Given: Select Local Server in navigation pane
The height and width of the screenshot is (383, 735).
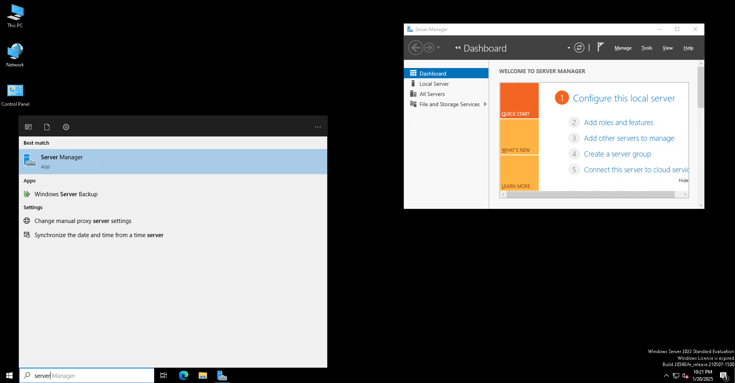Looking at the screenshot, I should click(446, 83).
